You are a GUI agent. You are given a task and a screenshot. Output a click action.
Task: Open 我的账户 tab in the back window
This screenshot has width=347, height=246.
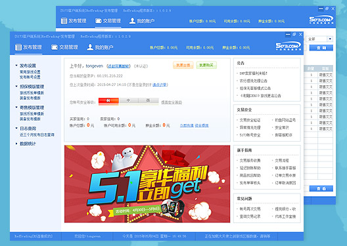point(142,21)
